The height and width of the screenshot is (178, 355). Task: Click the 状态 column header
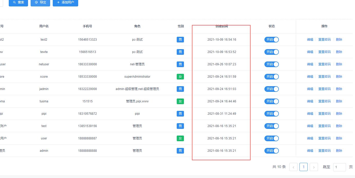(x=272, y=26)
